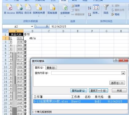Switch to the 替换 tab
Screen dimensions: 129x115
click(51, 68)
